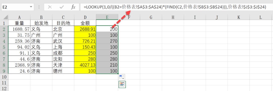Click destination cell 武汉

tap(63, 41)
